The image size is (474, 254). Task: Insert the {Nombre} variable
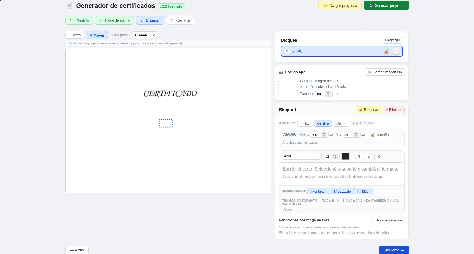click(318, 191)
